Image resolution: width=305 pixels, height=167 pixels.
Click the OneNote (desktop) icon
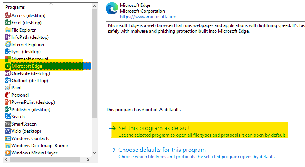click(7, 73)
